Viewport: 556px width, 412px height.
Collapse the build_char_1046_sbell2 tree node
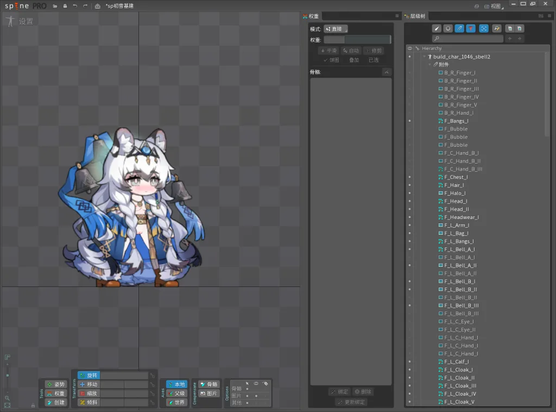click(424, 57)
